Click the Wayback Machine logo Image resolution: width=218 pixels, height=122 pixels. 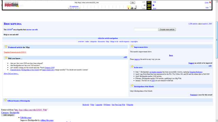click(11, 5)
